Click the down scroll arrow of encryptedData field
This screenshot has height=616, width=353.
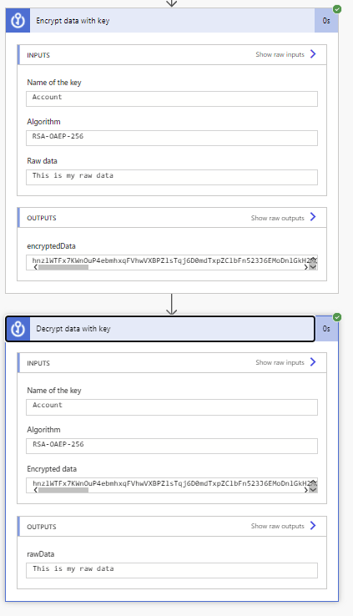click(313, 267)
